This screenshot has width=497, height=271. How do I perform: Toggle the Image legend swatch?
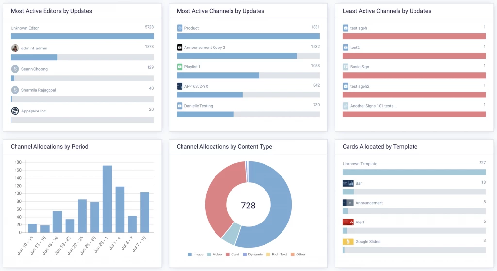point(190,255)
